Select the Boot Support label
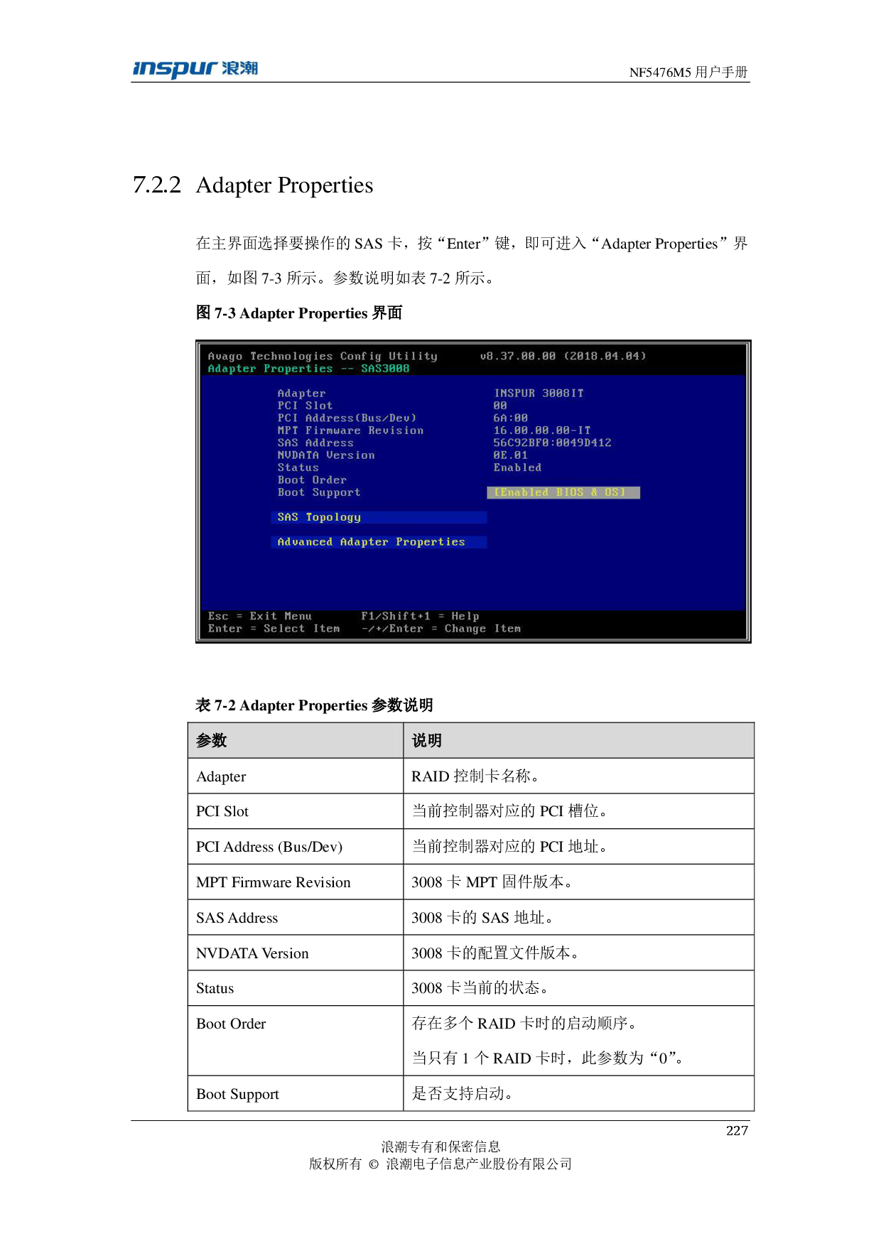Screen dimensions: 881x1246 coord(319,492)
